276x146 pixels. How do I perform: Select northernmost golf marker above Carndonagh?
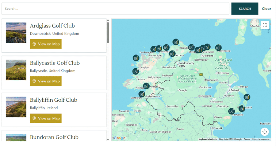click(x=176, y=42)
